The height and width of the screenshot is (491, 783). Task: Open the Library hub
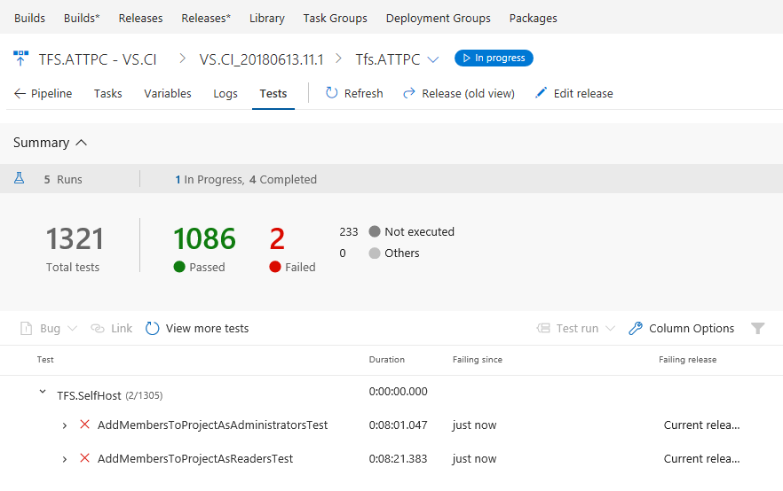tap(266, 18)
